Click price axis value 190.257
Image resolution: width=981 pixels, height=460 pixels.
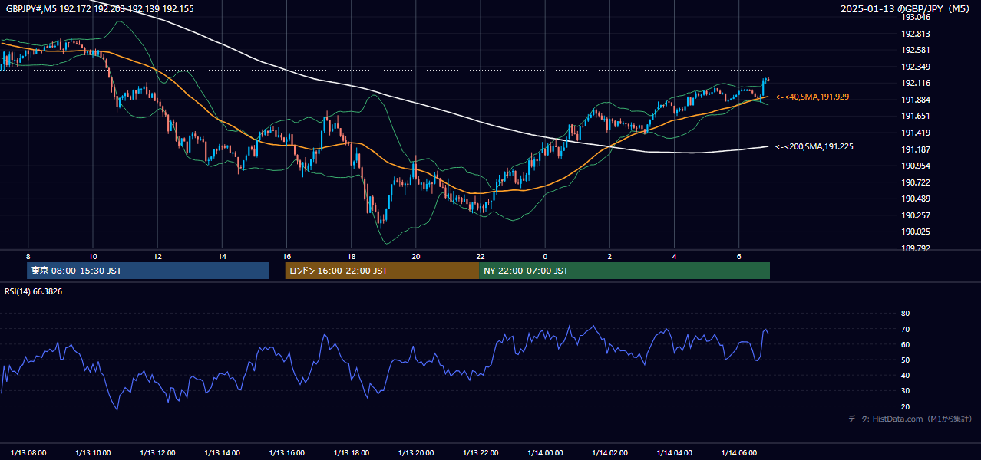(x=916, y=215)
